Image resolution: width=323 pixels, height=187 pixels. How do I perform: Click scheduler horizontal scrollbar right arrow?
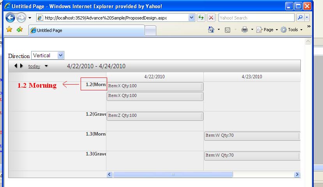tap(297, 175)
